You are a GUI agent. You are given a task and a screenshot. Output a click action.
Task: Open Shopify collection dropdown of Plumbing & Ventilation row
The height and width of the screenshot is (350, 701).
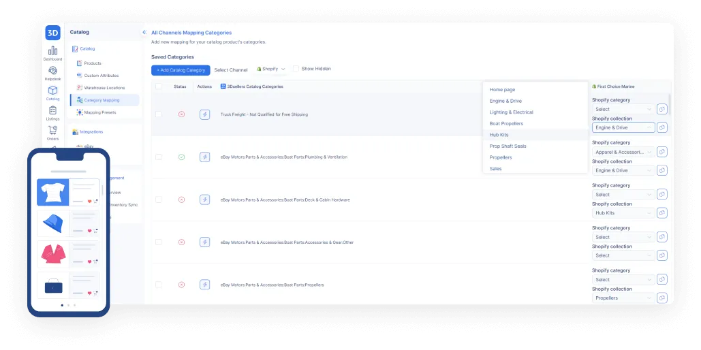pyautogui.click(x=623, y=170)
